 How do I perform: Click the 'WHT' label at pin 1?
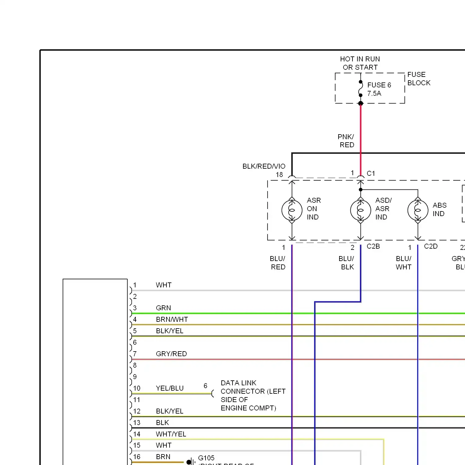164,285
